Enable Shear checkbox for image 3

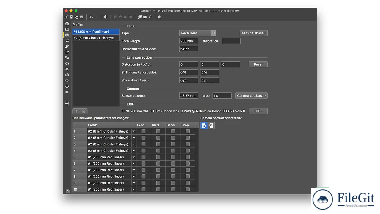pyautogui.click(x=173, y=144)
